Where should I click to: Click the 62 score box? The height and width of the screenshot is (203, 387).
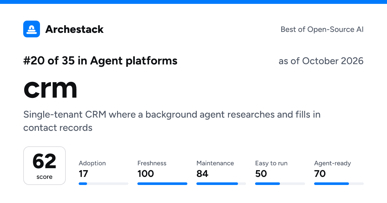click(45, 166)
